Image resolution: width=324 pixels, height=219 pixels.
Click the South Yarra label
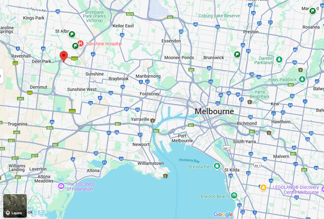[x=244, y=142]
